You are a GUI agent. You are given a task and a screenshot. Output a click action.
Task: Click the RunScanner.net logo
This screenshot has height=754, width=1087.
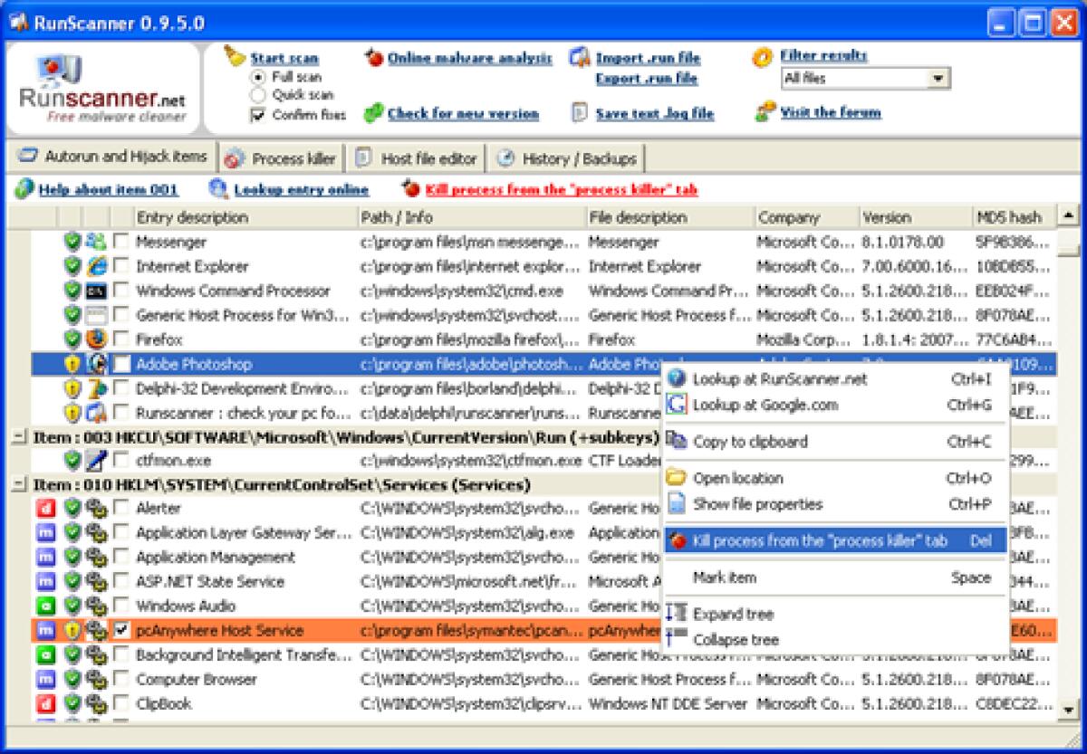(x=103, y=88)
